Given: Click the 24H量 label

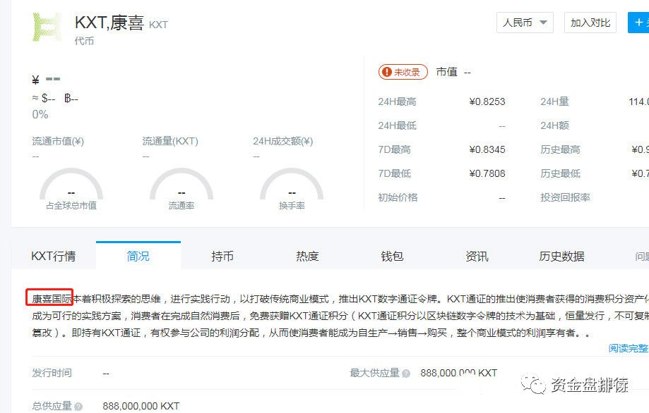Looking at the screenshot, I should [554, 101].
